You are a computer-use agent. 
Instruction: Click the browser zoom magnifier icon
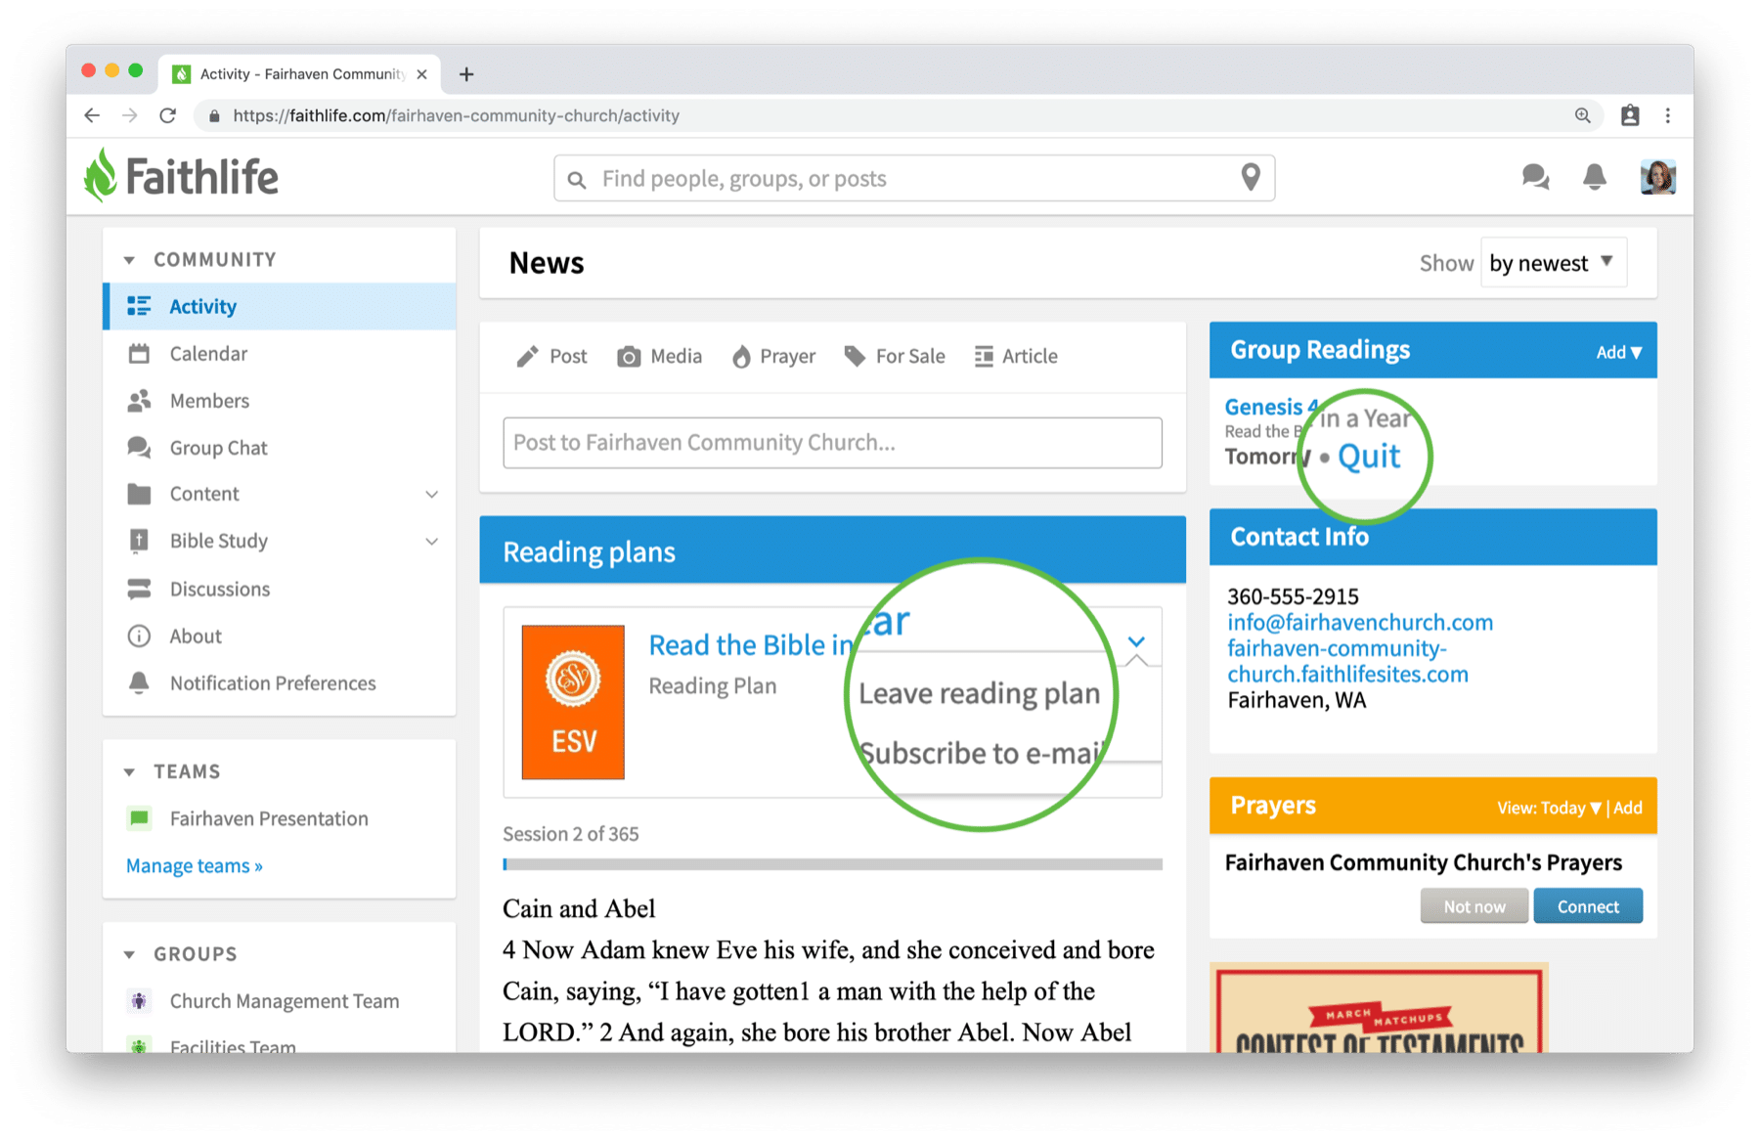pyautogui.click(x=1582, y=115)
